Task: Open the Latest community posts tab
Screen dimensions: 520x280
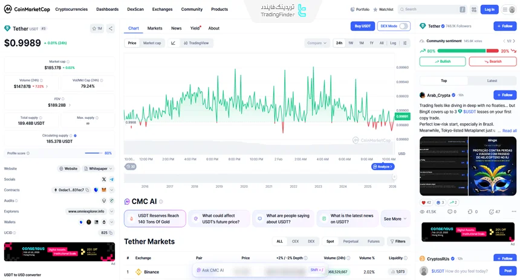Action: click(x=492, y=81)
